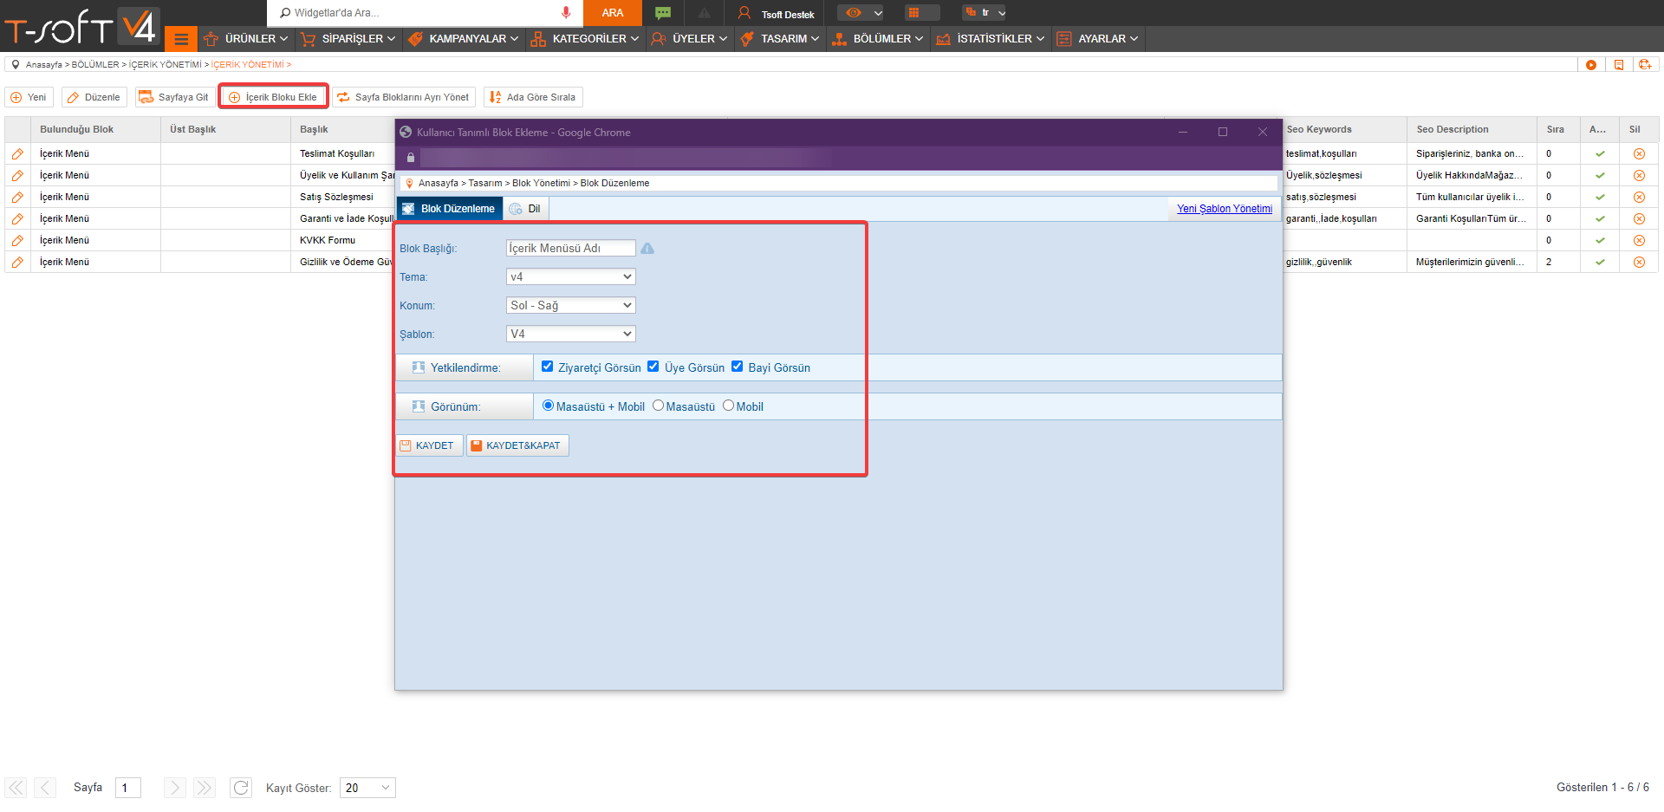
Task: Edit the Satış Sözleşmesi row pencil icon
Action: (x=17, y=197)
